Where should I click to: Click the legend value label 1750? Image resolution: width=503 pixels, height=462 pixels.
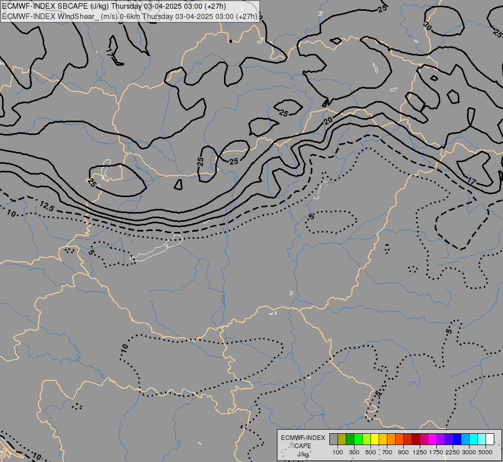point(436,452)
